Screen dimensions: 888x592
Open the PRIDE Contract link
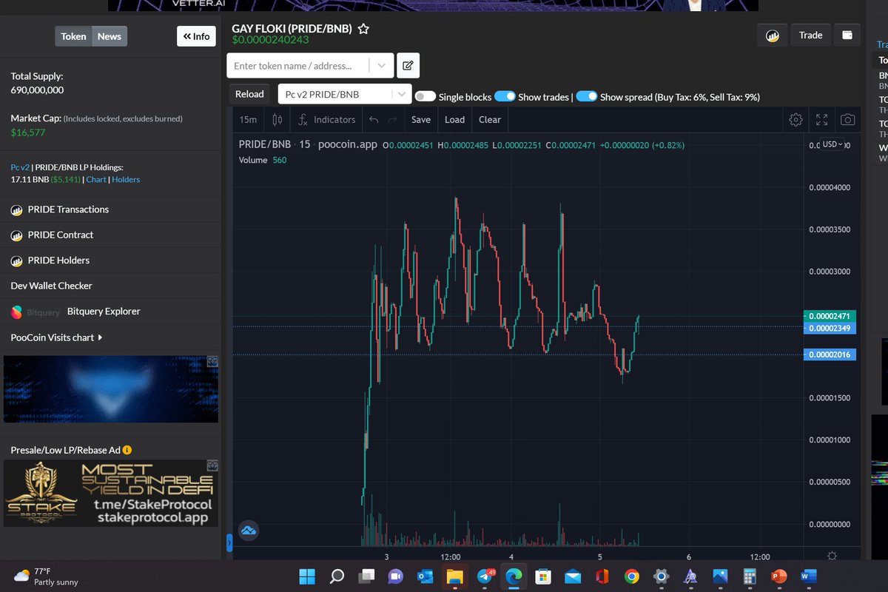pos(61,235)
